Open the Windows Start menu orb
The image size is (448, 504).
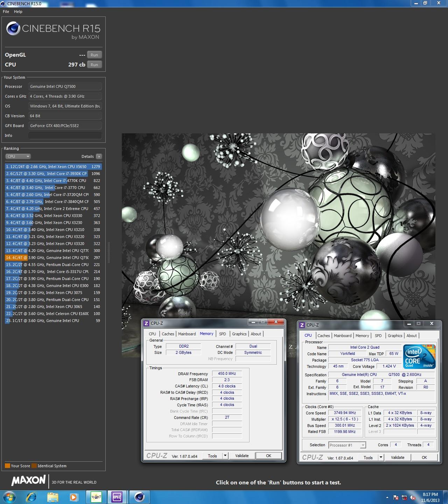coord(9,497)
